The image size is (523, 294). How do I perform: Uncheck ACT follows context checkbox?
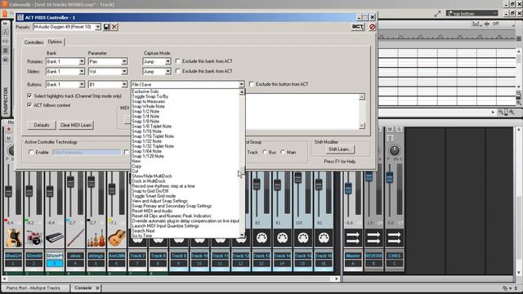tap(29, 105)
